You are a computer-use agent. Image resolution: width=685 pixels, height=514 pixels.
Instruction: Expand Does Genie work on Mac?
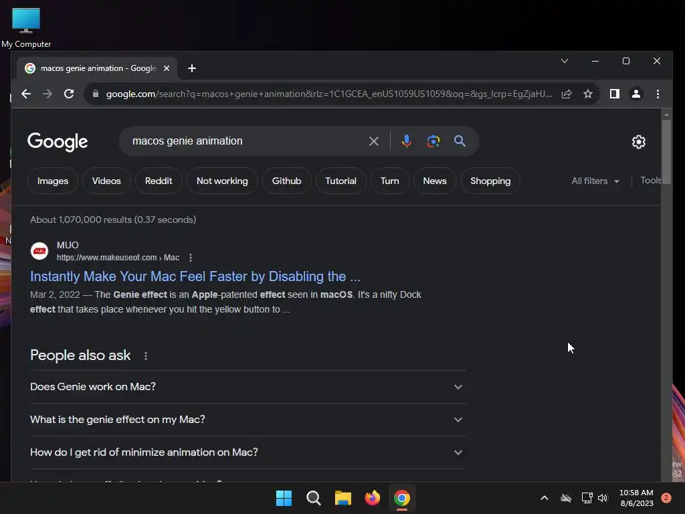tap(248, 387)
